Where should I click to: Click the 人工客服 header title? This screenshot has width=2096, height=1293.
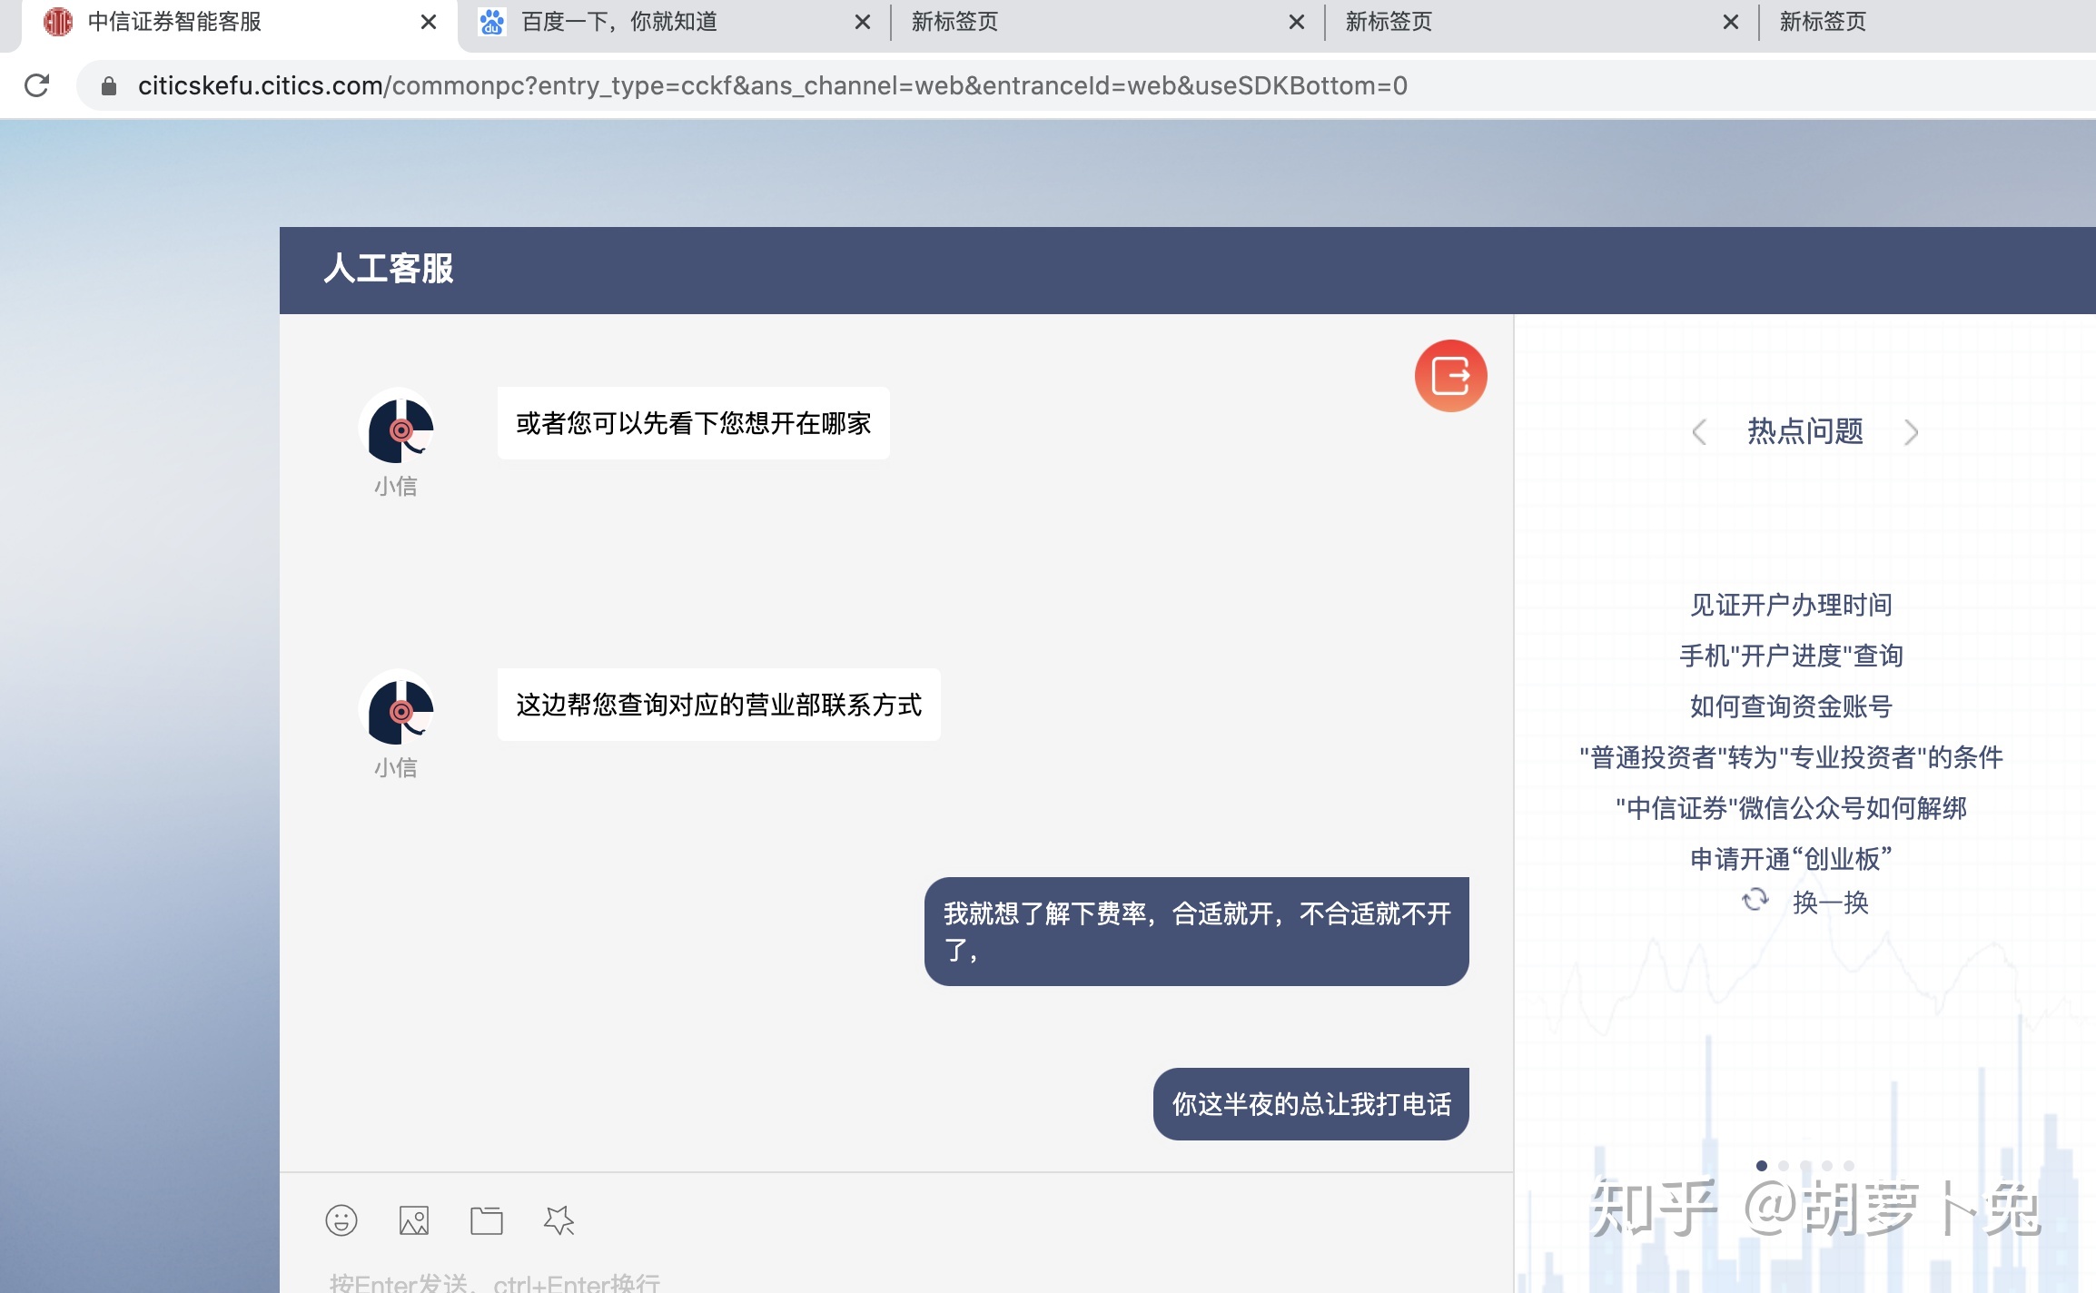point(389,269)
